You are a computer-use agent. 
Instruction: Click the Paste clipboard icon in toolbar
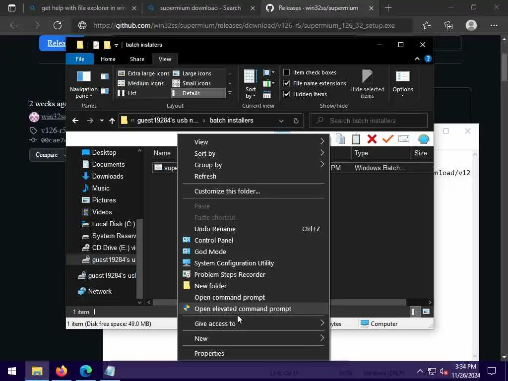click(x=356, y=139)
